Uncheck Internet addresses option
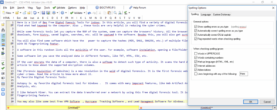277x110 pixels. (x=196, y=66)
